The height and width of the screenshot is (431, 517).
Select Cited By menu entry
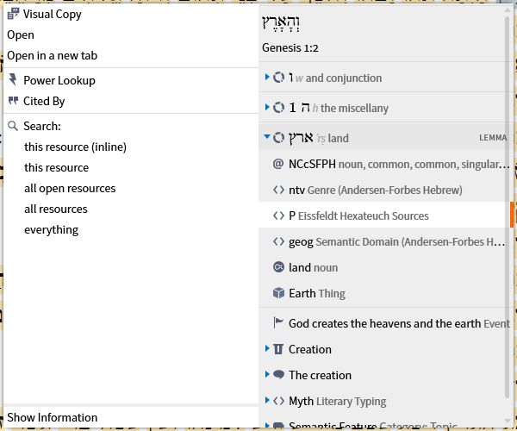(131, 101)
